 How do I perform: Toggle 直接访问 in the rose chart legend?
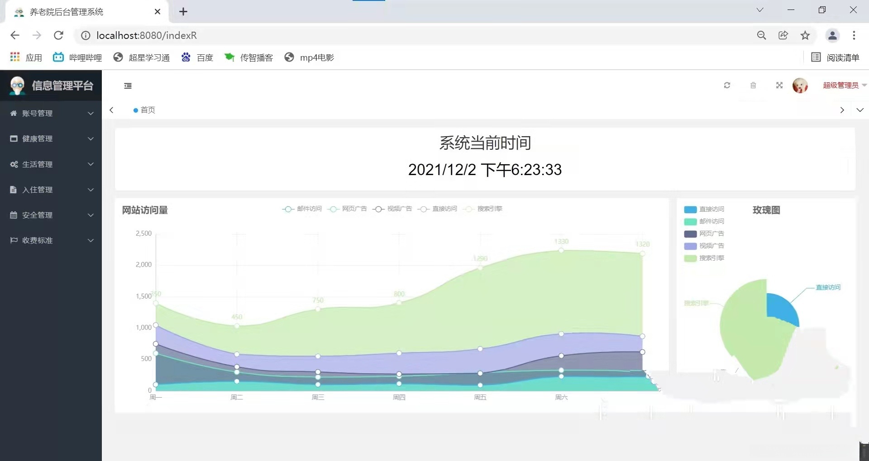704,209
